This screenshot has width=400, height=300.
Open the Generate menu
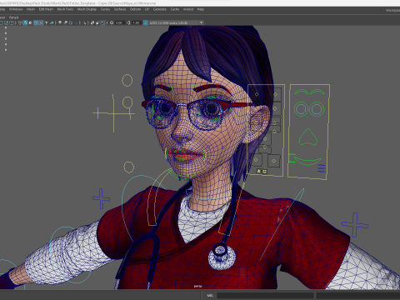pos(160,9)
